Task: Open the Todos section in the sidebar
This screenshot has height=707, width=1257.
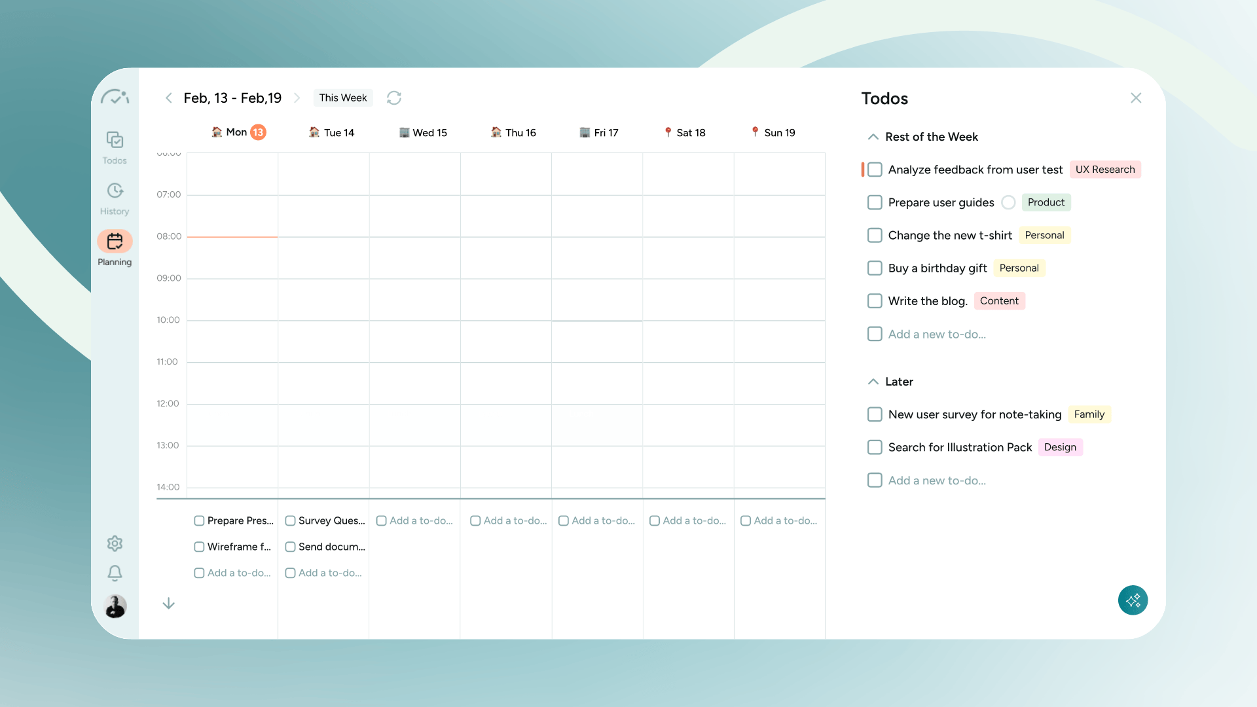Action: pos(115,145)
